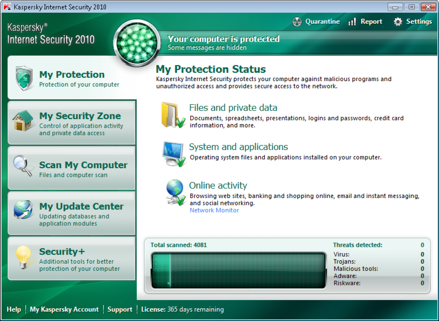Click the Virus count row
This screenshot has width=439, height=321.
(379, 254)
